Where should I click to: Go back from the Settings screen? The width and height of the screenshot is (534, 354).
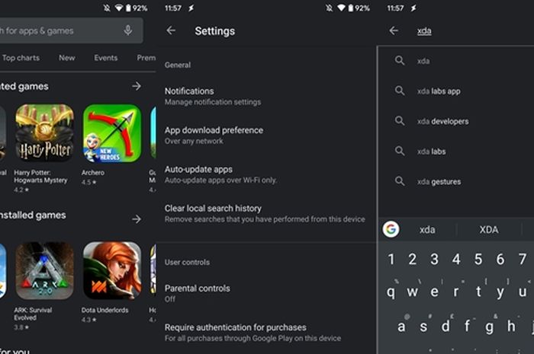click(171, 30)
